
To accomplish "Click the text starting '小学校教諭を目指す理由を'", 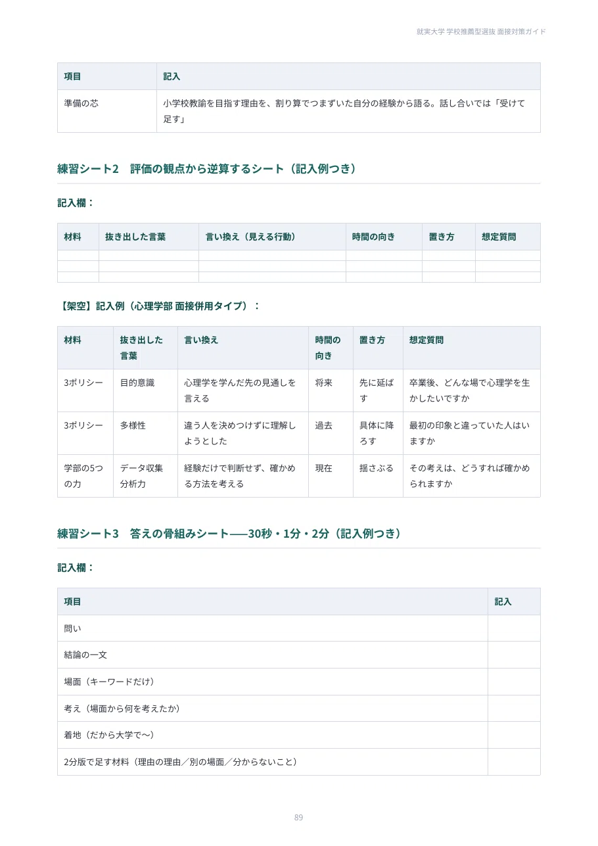I will 344,111.
